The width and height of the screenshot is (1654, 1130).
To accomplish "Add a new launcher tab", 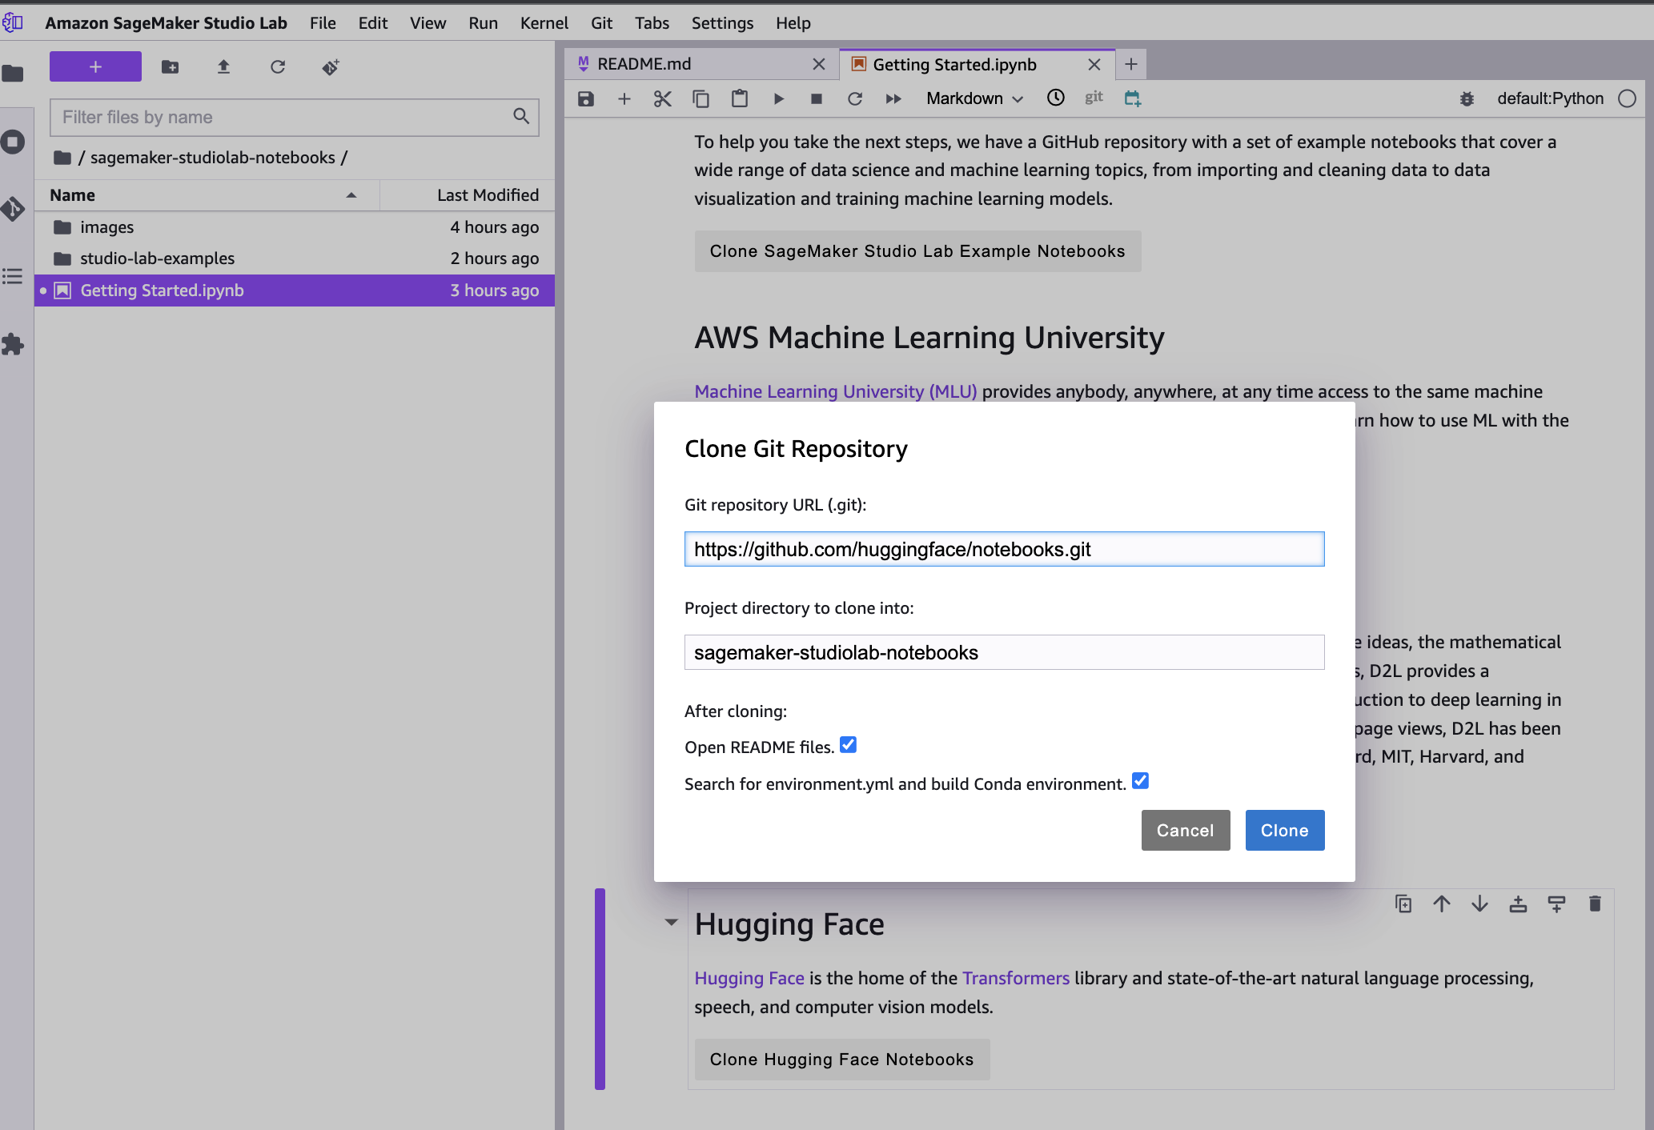I will point(1130,64).
